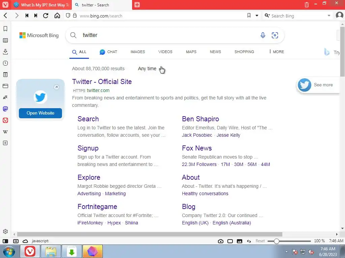Start Bing voice search with microphone
Screen dimensions: 345x258
click(263, 35)
